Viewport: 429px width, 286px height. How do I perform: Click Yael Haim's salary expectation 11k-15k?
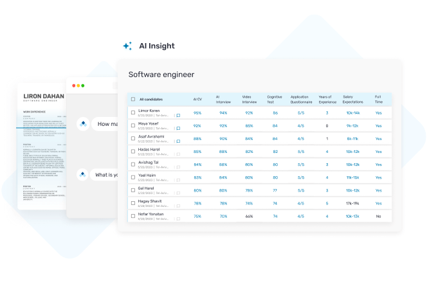point(353,178)
